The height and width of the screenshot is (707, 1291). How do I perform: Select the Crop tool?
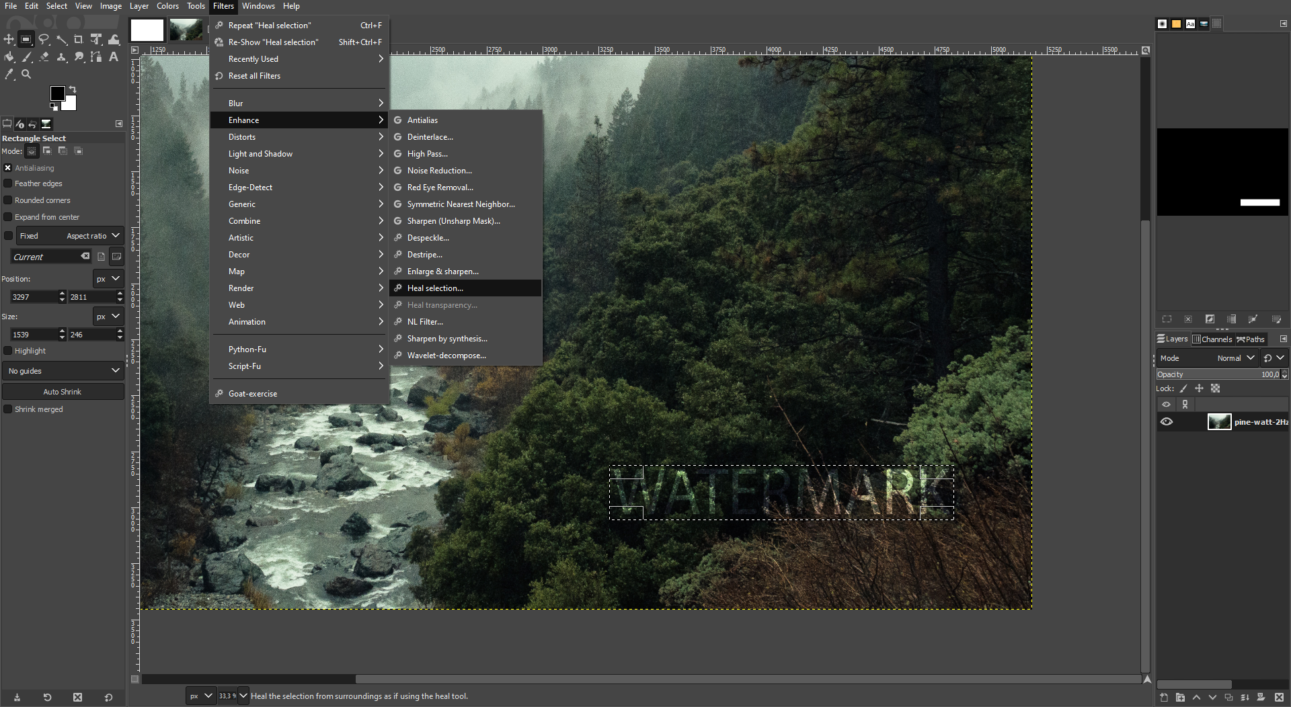(x=79, y=39)
